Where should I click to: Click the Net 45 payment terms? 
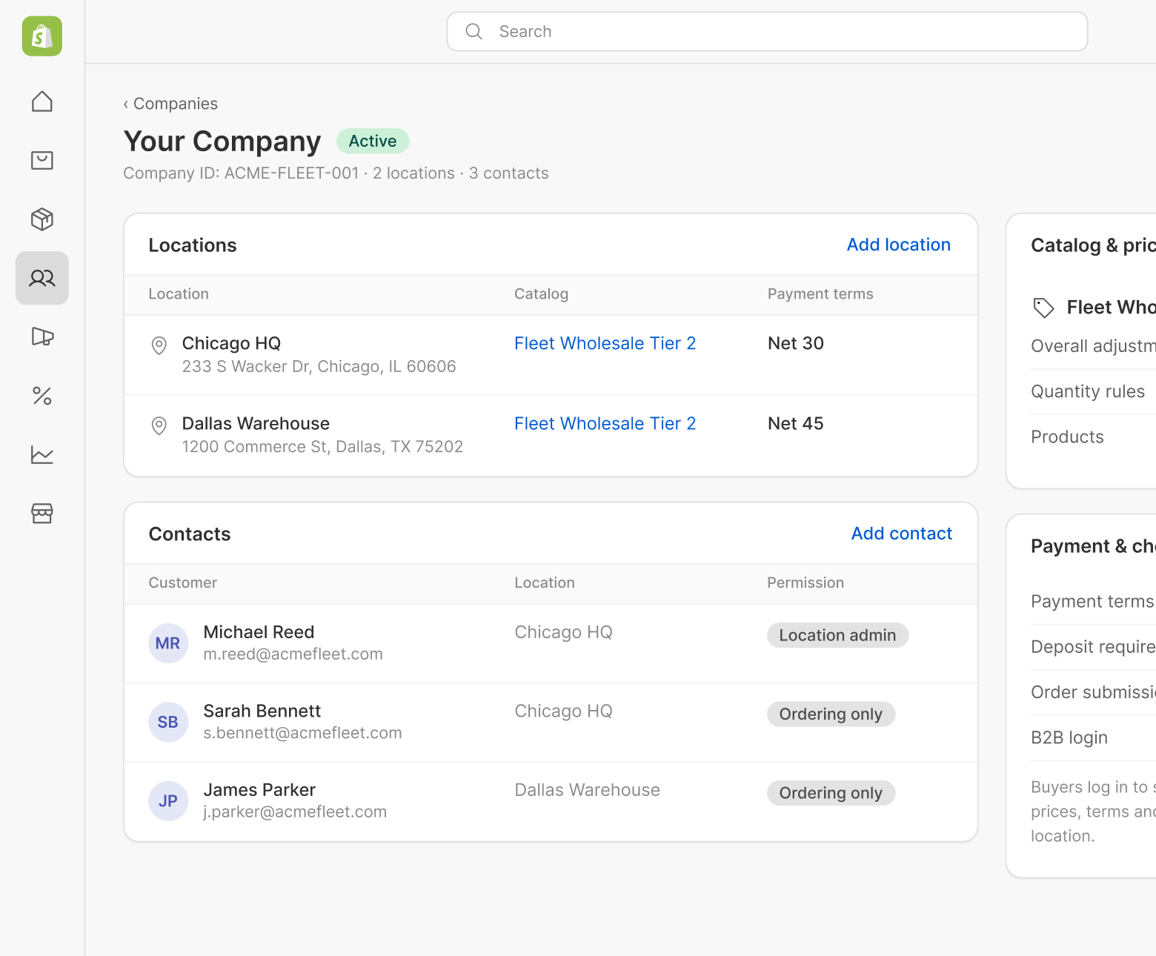click(x=796, y=423)
